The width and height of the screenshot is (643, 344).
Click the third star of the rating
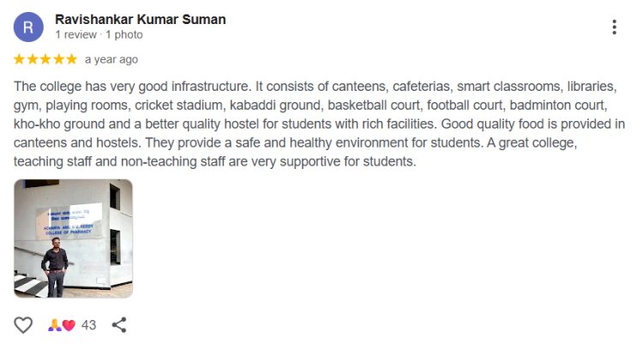[45, 59]
